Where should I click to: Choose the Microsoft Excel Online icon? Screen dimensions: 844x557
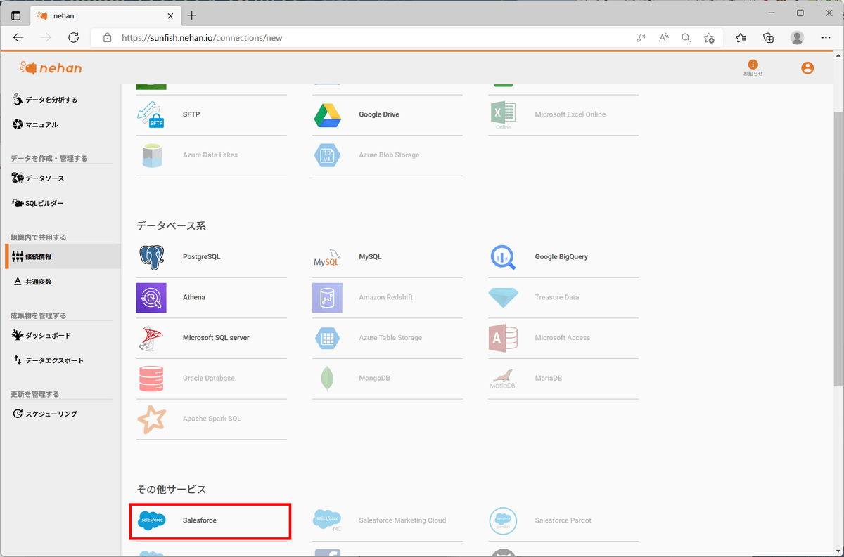(503, 114)
